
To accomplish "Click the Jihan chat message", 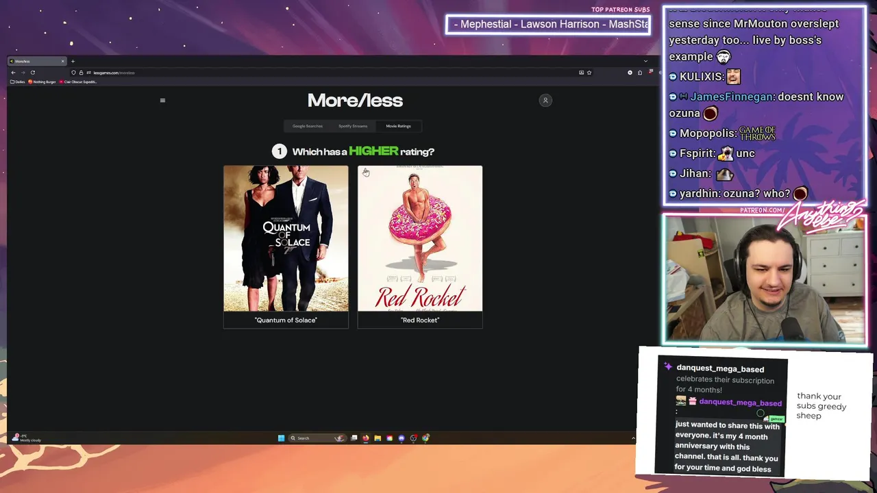I will [x=702, y=174].
